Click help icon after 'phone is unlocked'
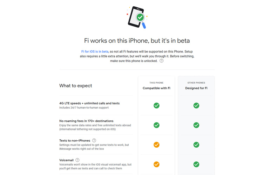The height and width of the screenshot is (175, 263). click(161, 61)
